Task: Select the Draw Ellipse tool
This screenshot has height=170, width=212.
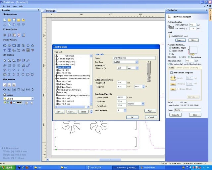Action: point(9,45)
